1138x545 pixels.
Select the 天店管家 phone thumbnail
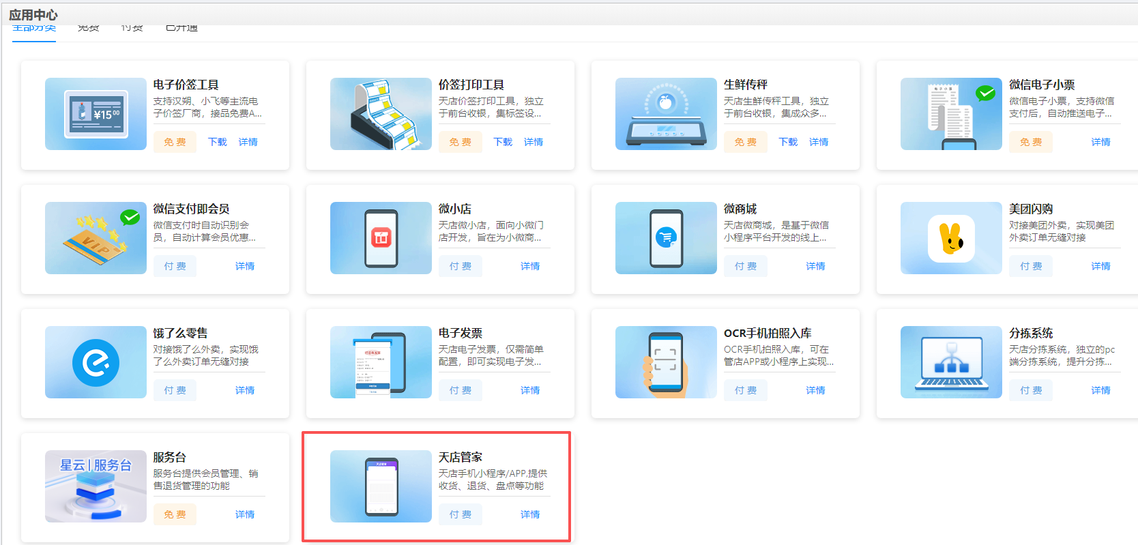(381, 486)
